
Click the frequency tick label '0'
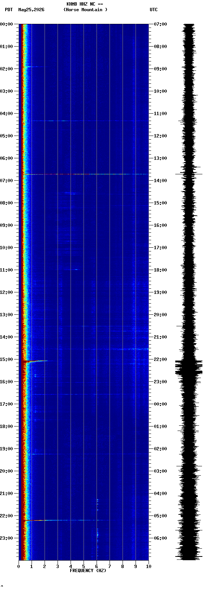(x=19, y=567)
